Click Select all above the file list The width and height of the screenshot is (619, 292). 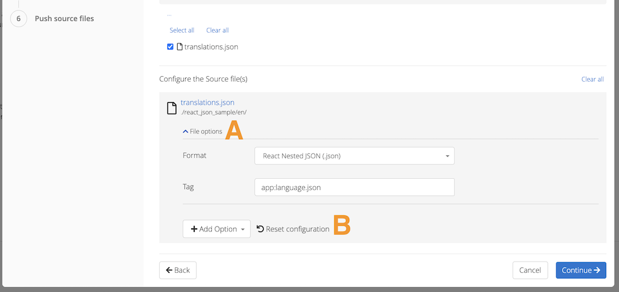pos(182,30)
